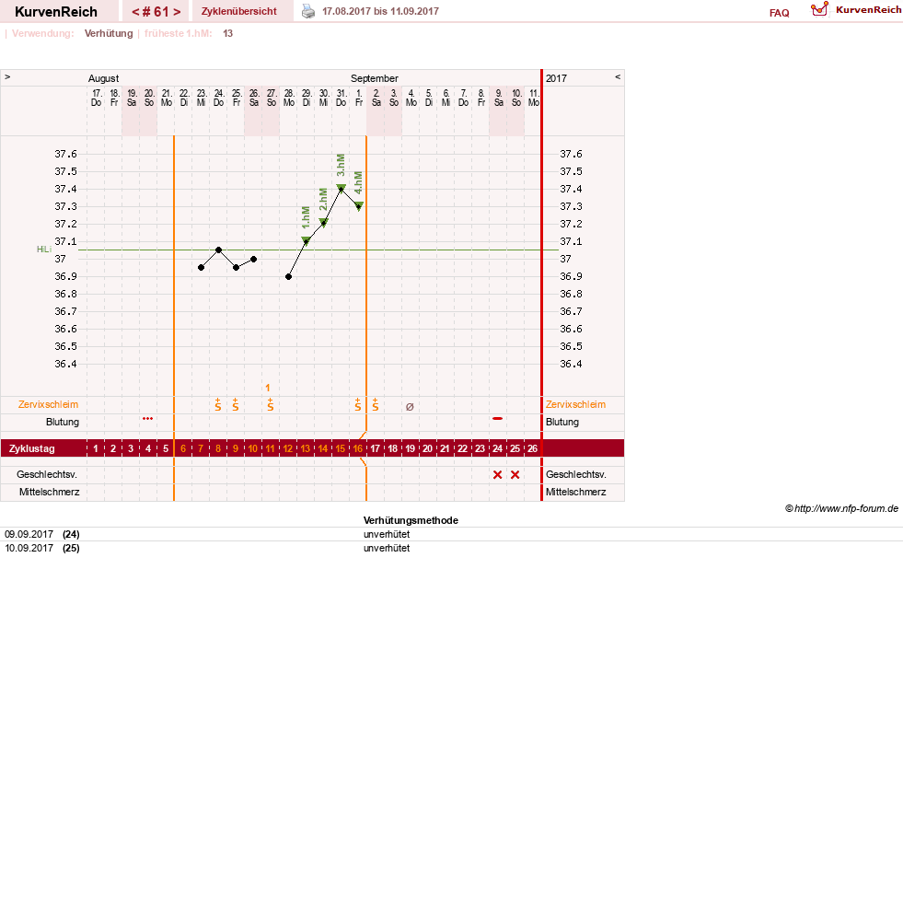Click the Verhütung usage value
The height and width of the screenshot is (906, 903).
click(x=109, y=33)
